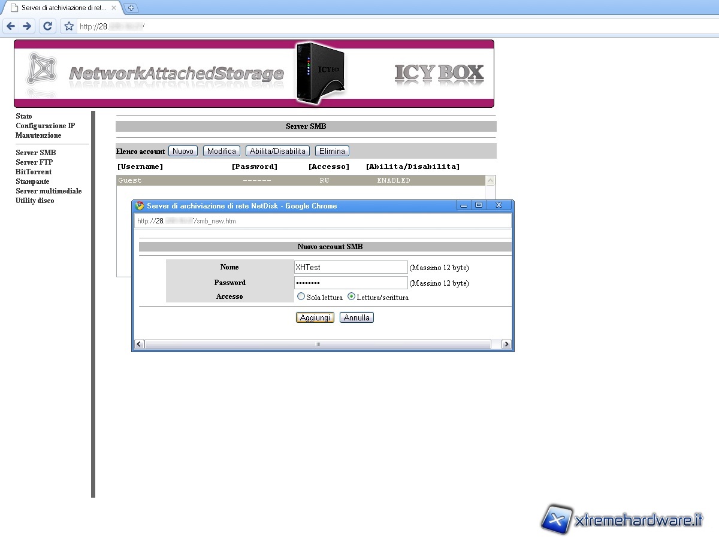This screenshot has width=719, height=539.
Task: Go to Configurazione IP page
Action: [45, 126]
